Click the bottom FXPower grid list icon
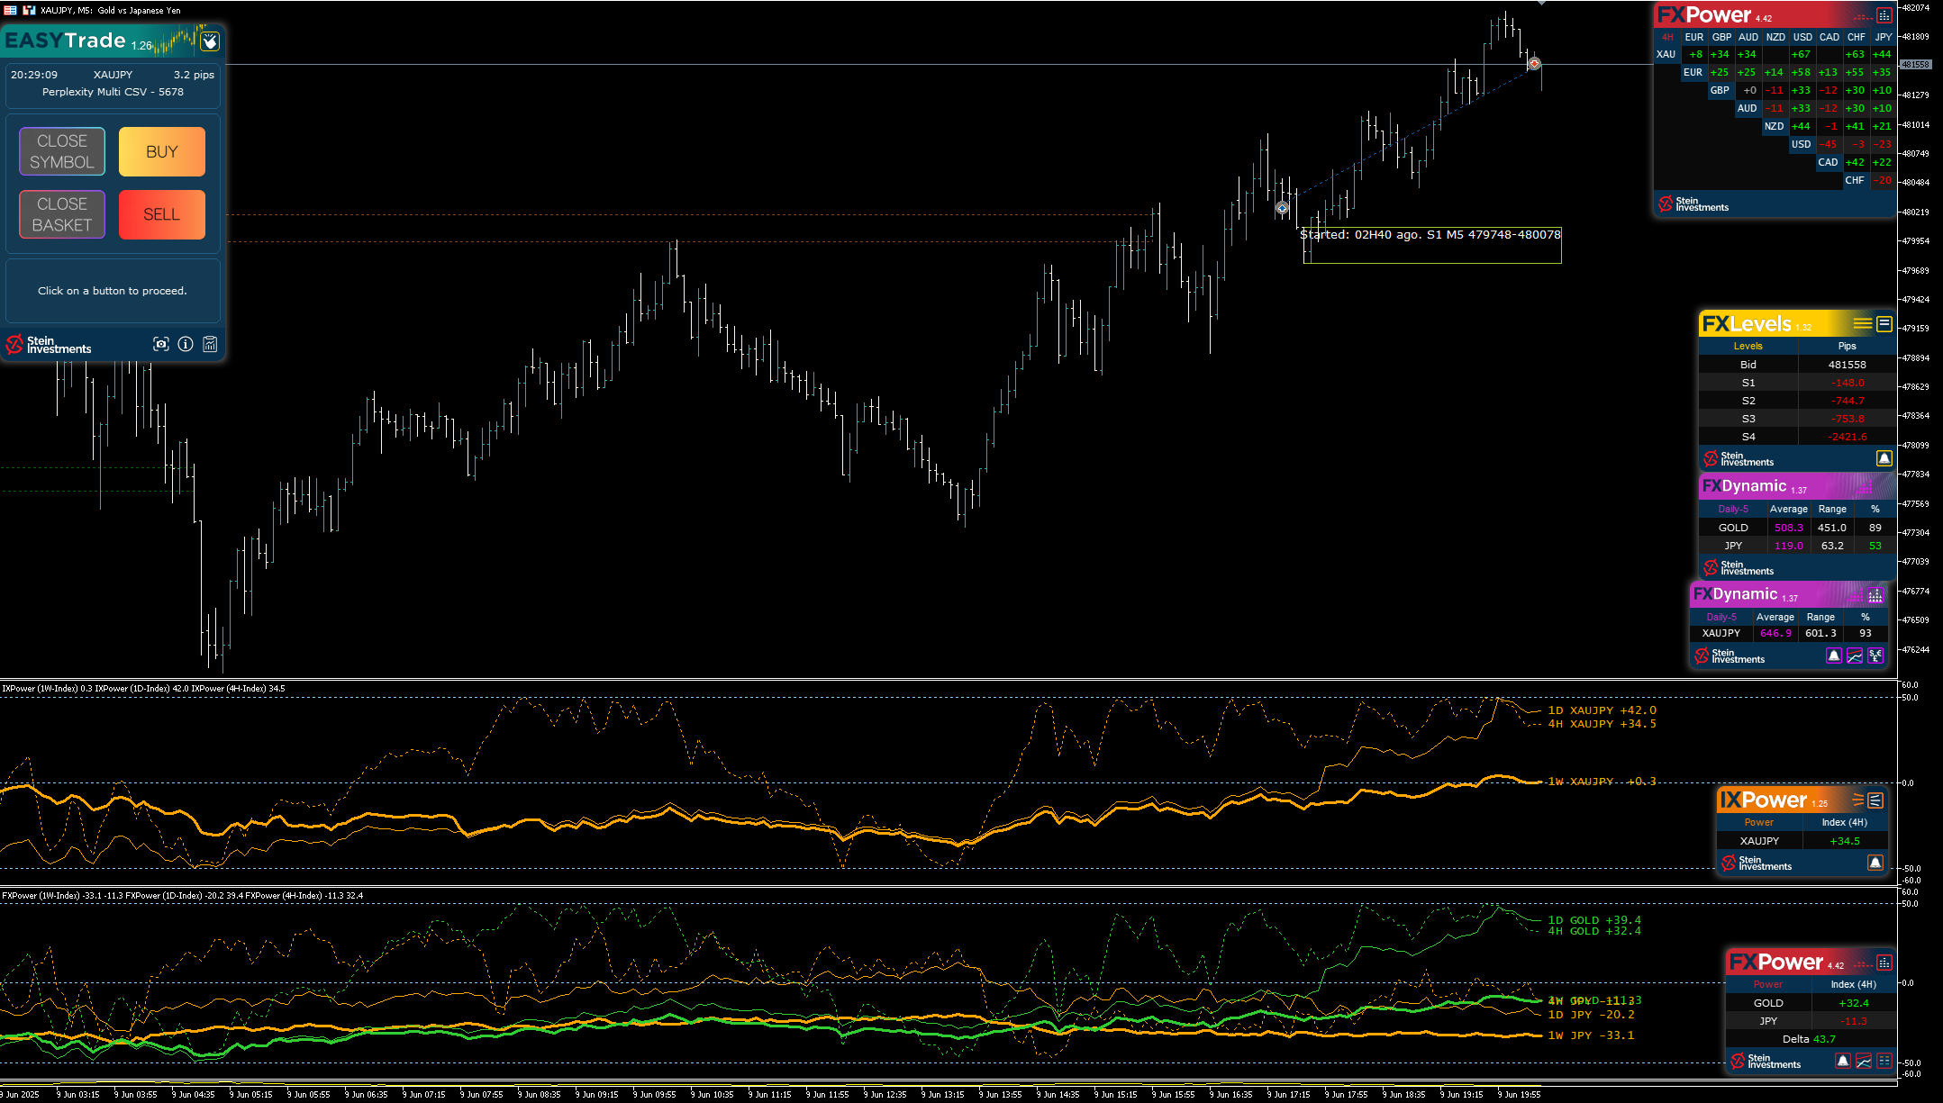 click(x=1884, y=1061)
